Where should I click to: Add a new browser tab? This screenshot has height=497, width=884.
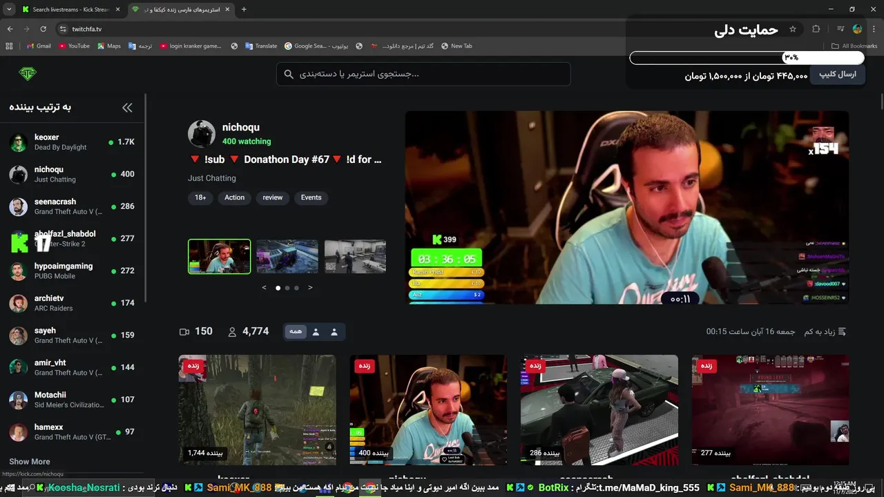click(x=244, y=10)
